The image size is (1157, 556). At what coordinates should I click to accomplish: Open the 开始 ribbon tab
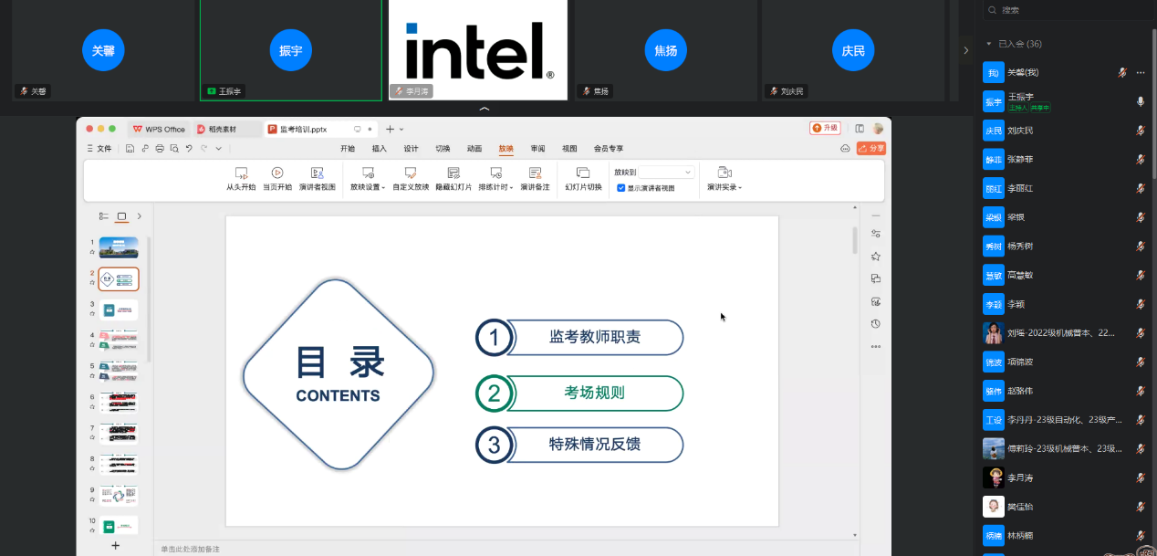click(348, 148)
